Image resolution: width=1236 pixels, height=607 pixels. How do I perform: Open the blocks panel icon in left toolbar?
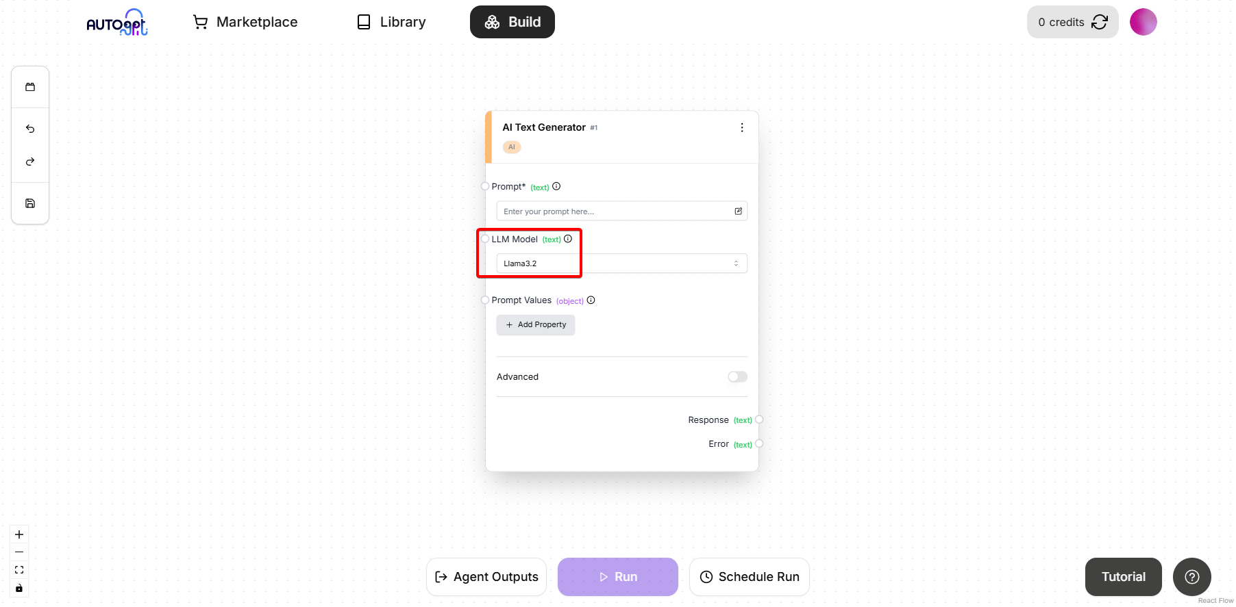point(30,87)
